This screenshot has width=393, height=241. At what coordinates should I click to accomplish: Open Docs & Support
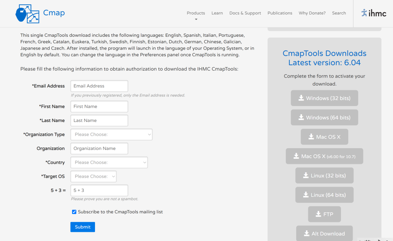(x=245, y=13)
